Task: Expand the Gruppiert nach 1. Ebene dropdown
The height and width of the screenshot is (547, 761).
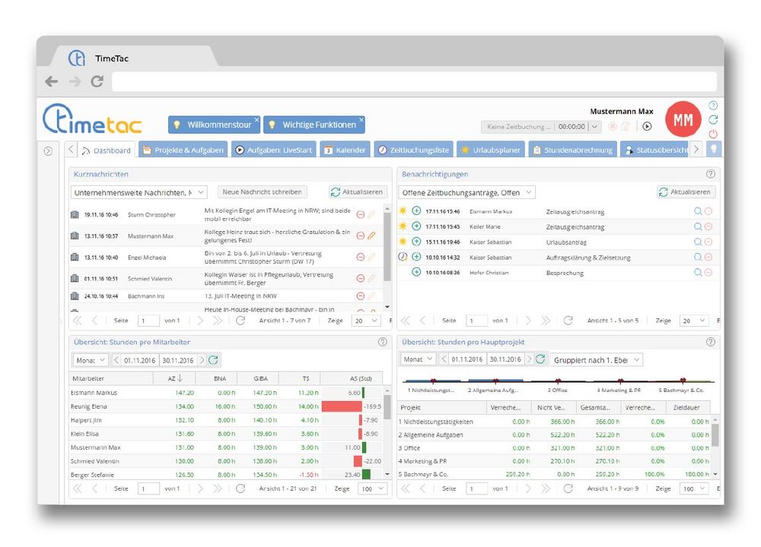Action: [x=597, y=359]
